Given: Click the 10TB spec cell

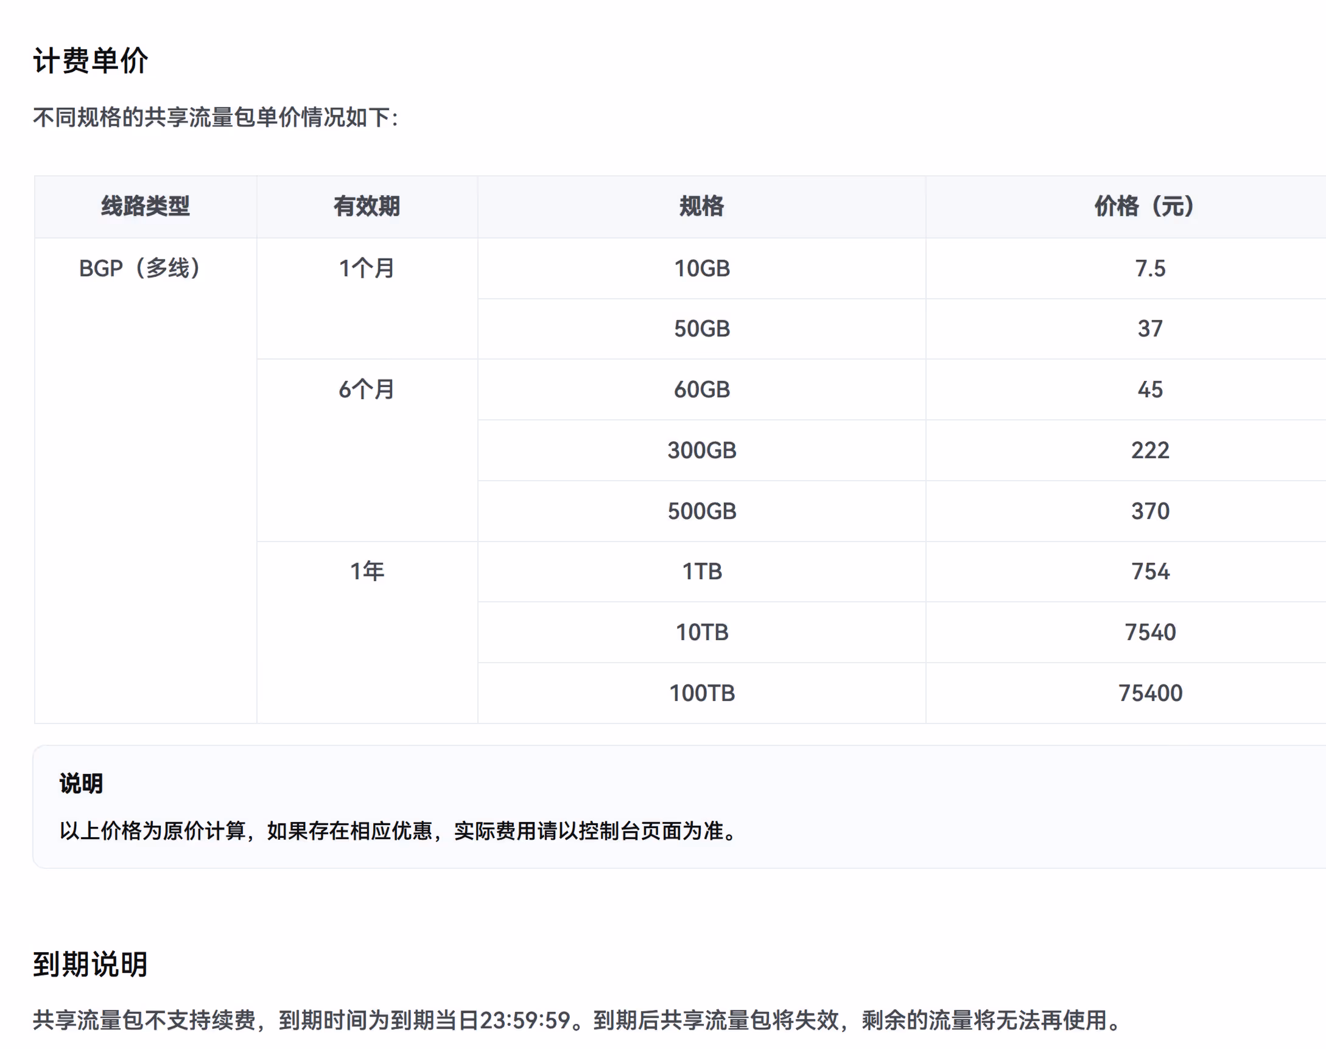Looking at the screenshot, I should (x=702, y=633).
